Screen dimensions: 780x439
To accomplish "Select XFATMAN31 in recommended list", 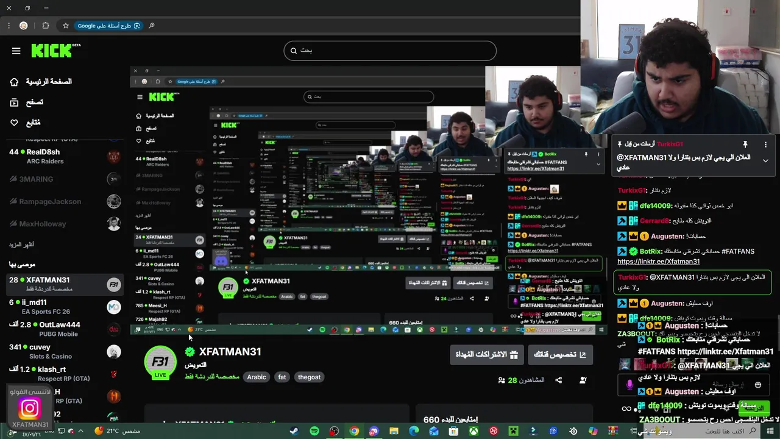I will click(x=64, y=284).
